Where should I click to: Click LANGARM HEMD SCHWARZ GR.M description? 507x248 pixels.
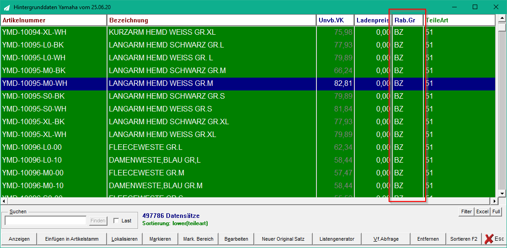tap(167, 71)
